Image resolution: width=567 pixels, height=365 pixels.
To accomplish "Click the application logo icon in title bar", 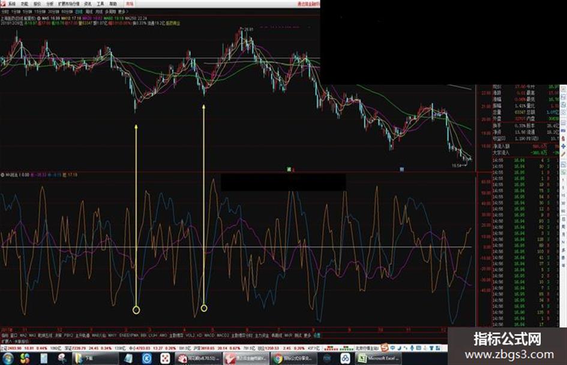I will tap(3, 4).
